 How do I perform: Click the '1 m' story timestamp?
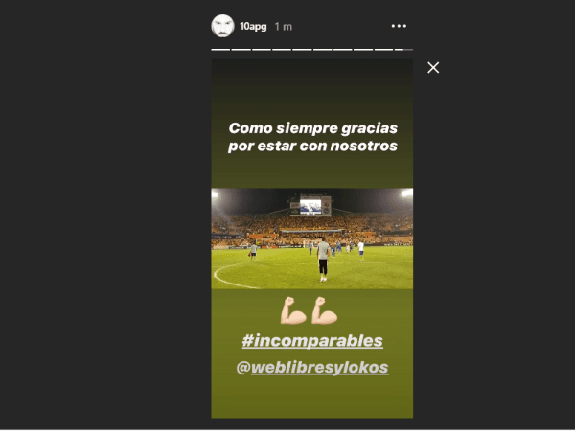pyautogui.click(x=283, y=27)
